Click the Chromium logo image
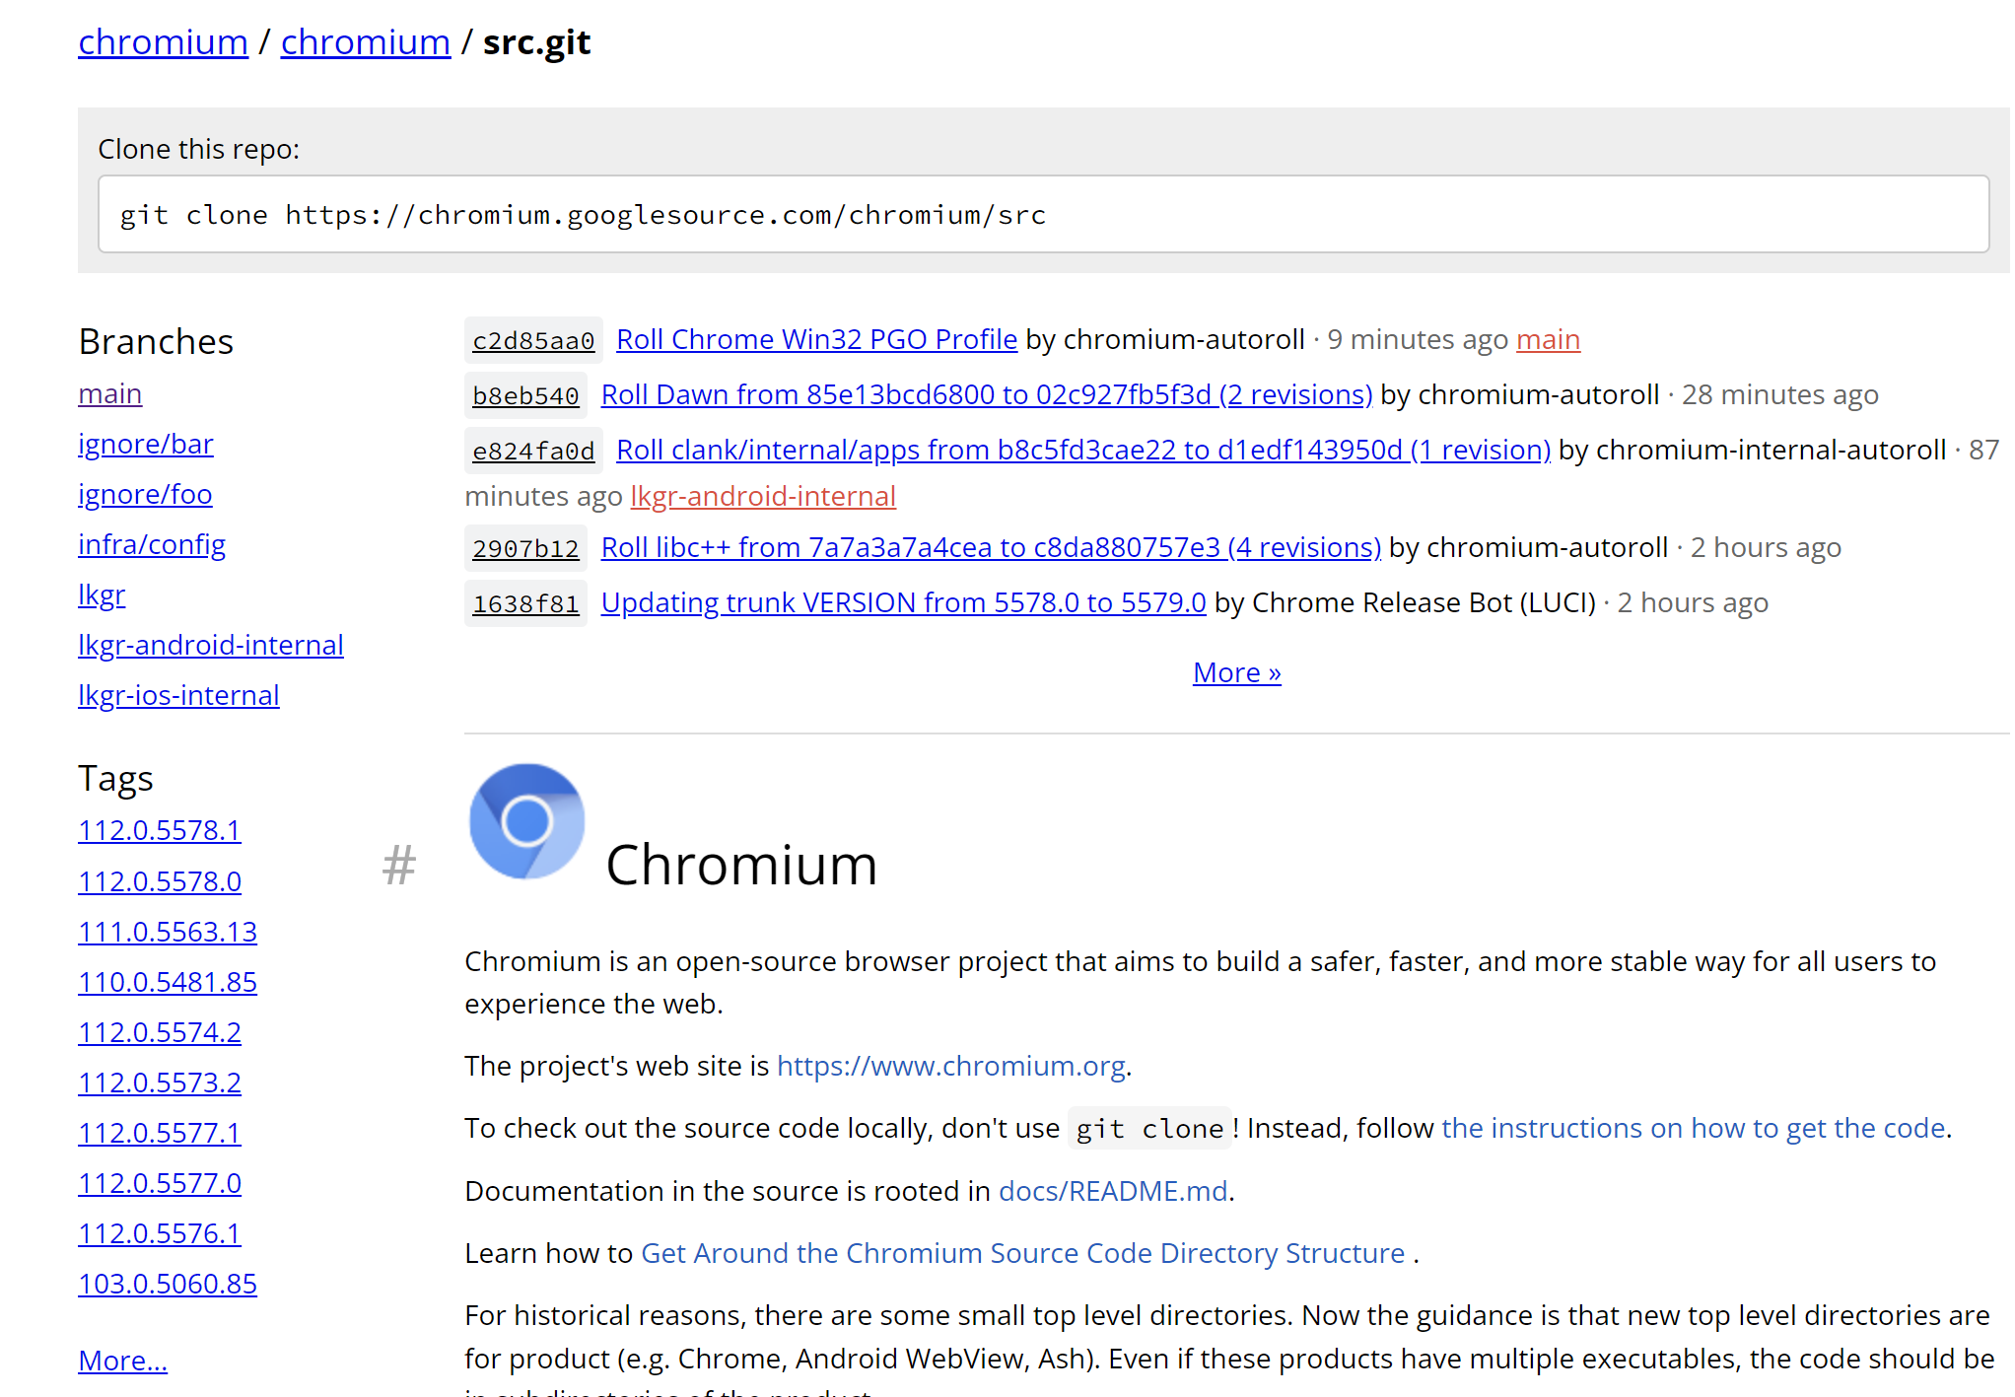This screenshot has width=2015, height=1397. point(526,820)
